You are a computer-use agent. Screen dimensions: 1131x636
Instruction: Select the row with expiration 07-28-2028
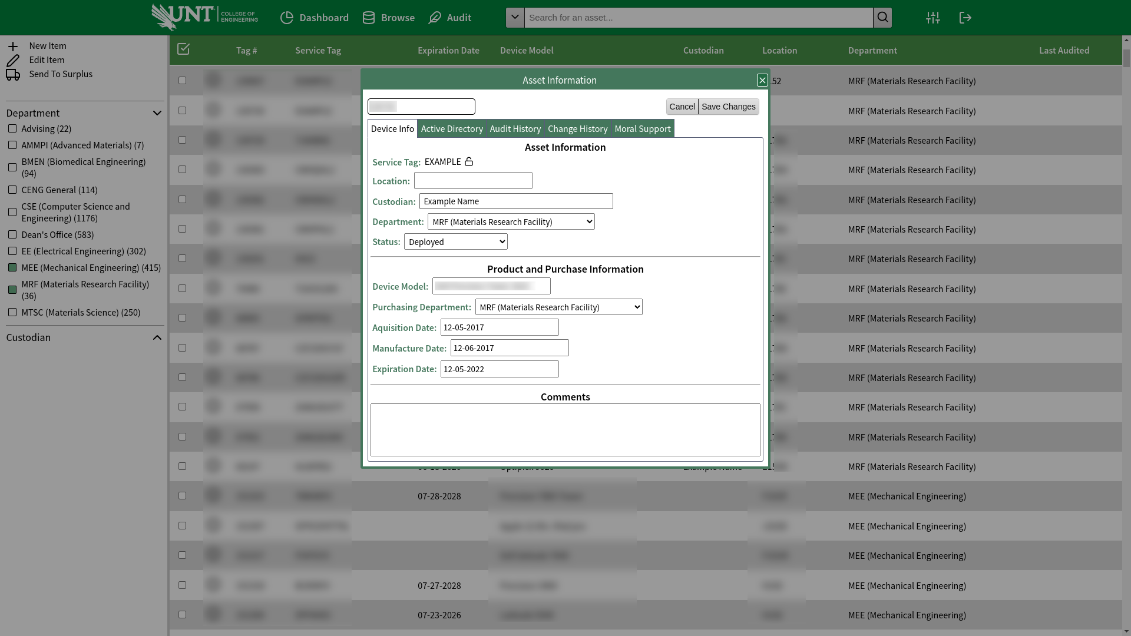click(x=182, y=496)
